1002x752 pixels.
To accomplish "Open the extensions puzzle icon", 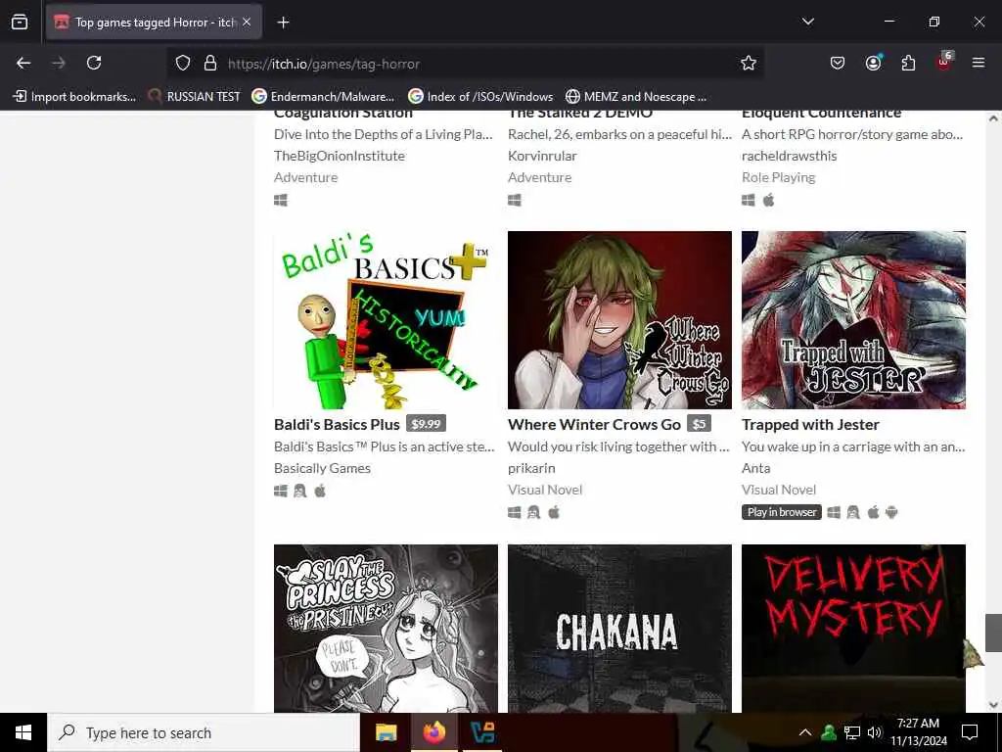I will click(x=908, y=63).
